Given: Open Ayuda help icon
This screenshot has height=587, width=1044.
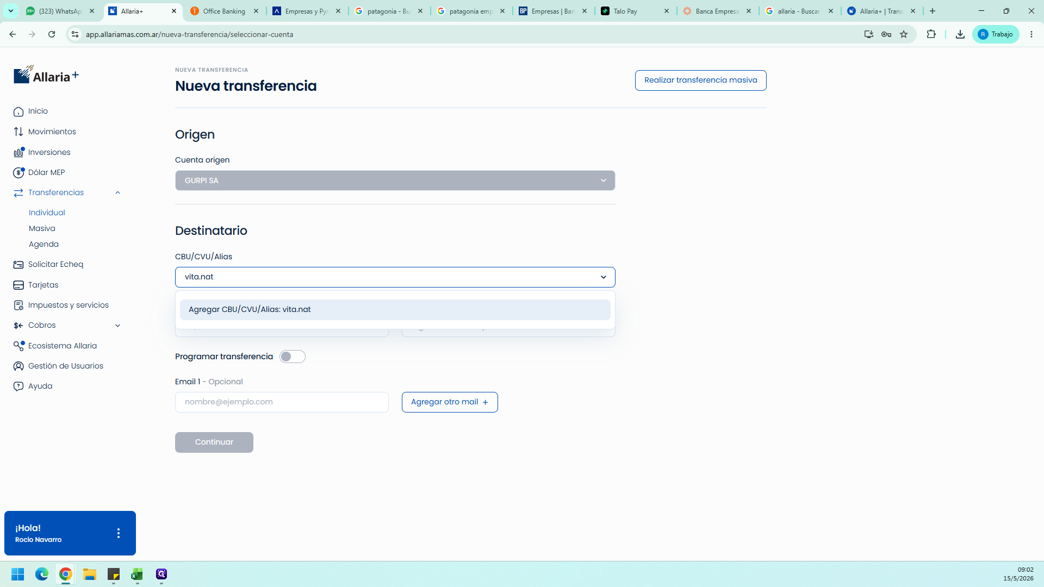Looking at the screenshot, I should (18, 386).
